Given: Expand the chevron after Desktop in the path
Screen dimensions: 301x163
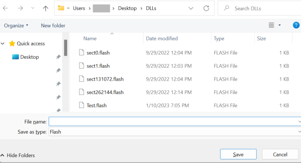Looking at the screenshot, I should (141, 8).
